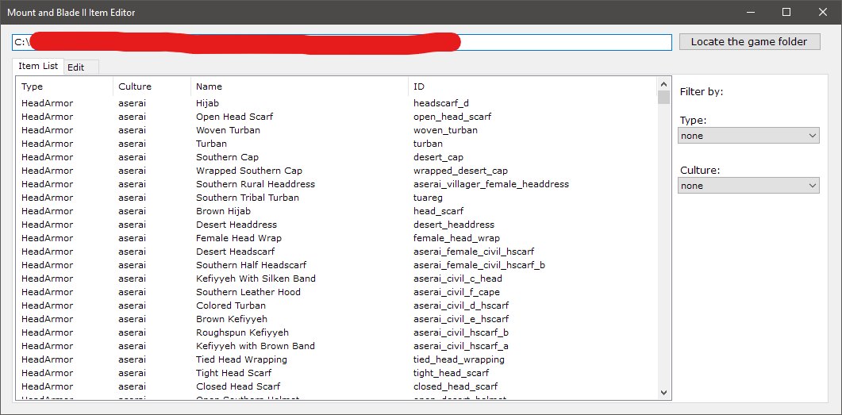The image size is (842, 415).
Task: Sort by the Culture column header
Action: [x=151, y=86]
